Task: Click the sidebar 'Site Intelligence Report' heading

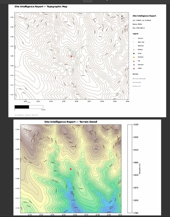Action: 144,16
